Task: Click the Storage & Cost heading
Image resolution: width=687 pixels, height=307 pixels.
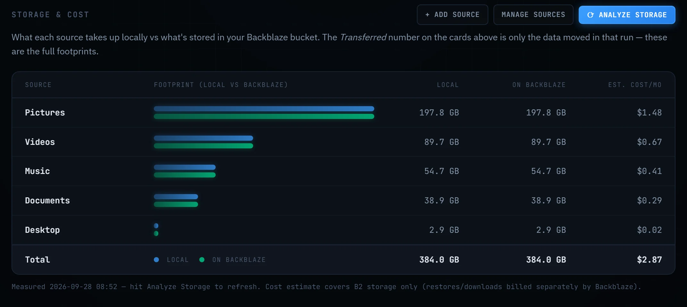Action: coord(50,15)
